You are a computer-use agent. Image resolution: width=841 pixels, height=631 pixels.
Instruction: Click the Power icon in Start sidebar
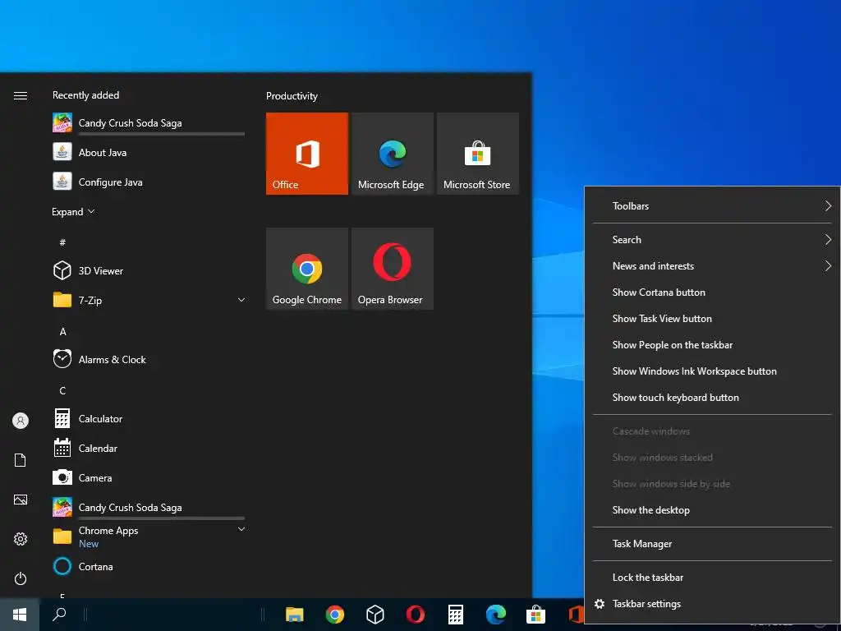(21, 578)
